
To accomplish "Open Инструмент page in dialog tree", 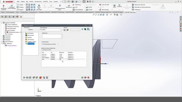I will [x=31, y=35].
